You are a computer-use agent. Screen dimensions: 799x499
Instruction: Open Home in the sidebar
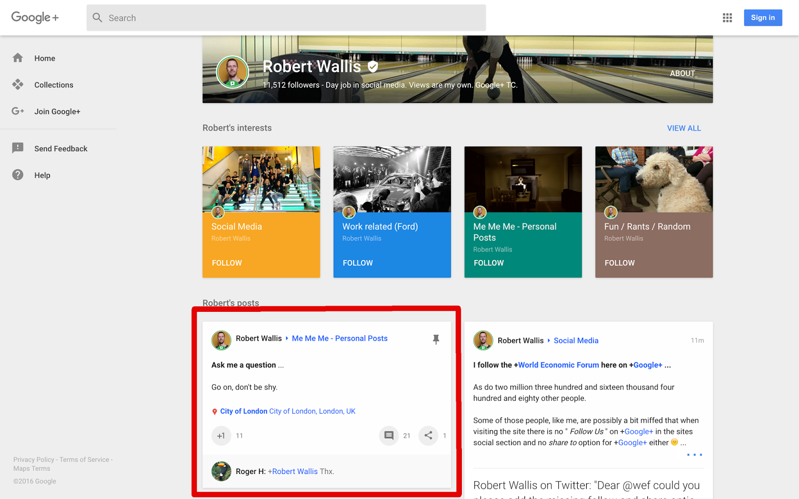point(45,58)
